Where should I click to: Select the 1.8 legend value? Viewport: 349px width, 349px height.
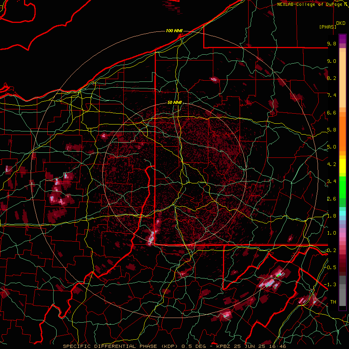click(332, 216)
